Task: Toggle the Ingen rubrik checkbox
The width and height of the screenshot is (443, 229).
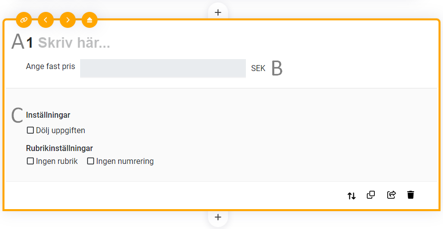Action: (x=30, y=161)
